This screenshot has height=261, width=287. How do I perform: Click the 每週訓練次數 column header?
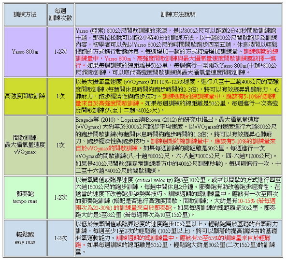(61, 14)
